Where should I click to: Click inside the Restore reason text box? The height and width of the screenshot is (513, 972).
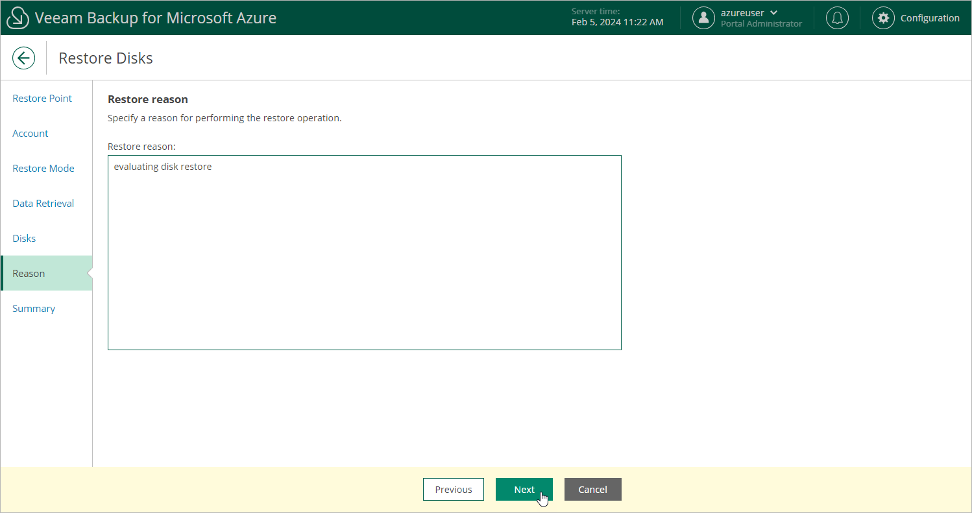pos(365,252)
